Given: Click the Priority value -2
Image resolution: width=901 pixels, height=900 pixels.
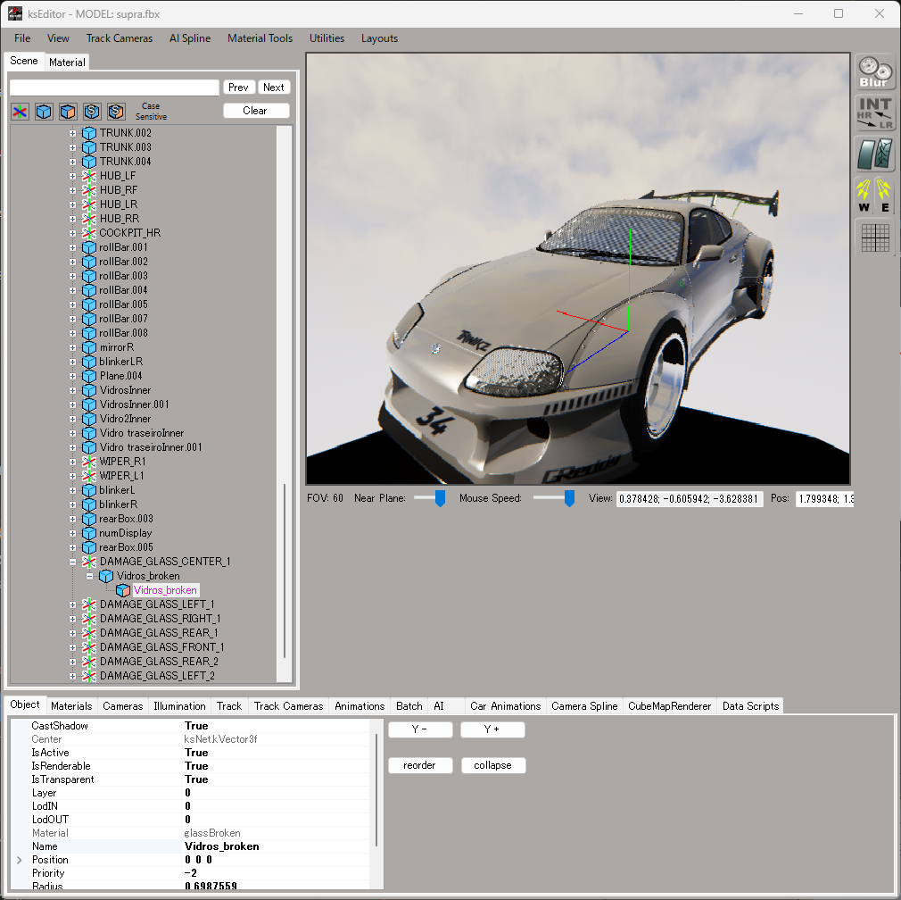Looking at the screenshot, I should click(x=191, y=873).
